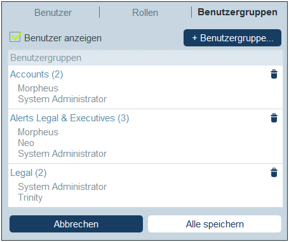Open the Rollen tab
This screenshot has height=242, width=289.
click(x=145, y=13)
